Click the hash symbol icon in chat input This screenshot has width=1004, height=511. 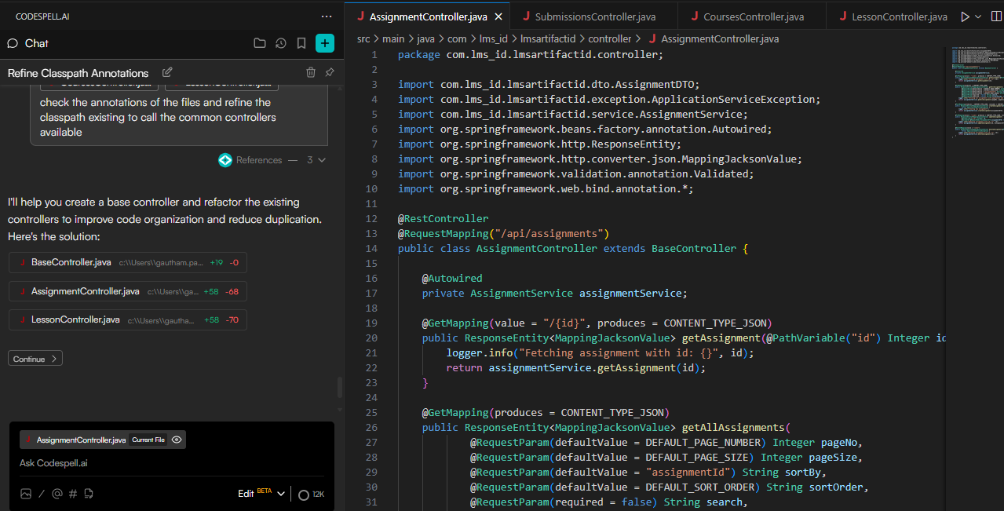(73, 494)
